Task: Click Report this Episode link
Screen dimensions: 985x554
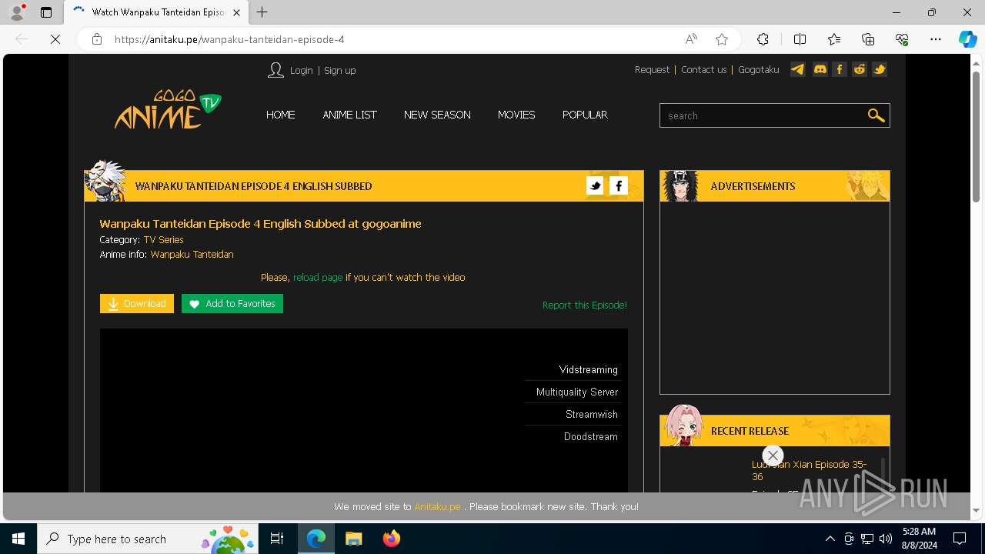Action: coord(585,305)
